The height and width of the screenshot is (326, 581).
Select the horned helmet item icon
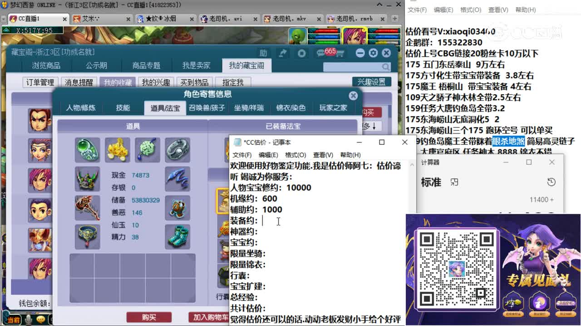[86, 178]
